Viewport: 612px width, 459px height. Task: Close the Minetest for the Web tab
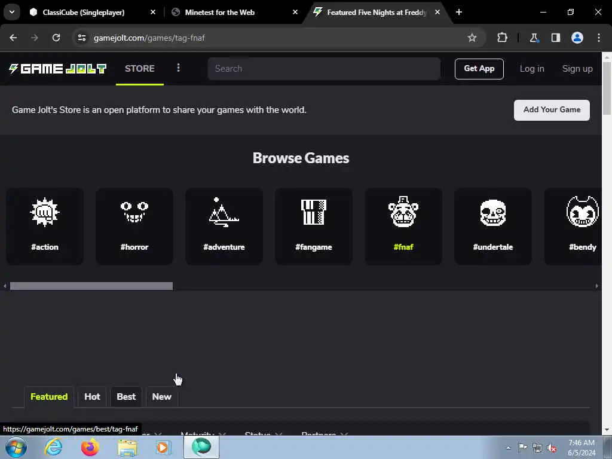295,12
